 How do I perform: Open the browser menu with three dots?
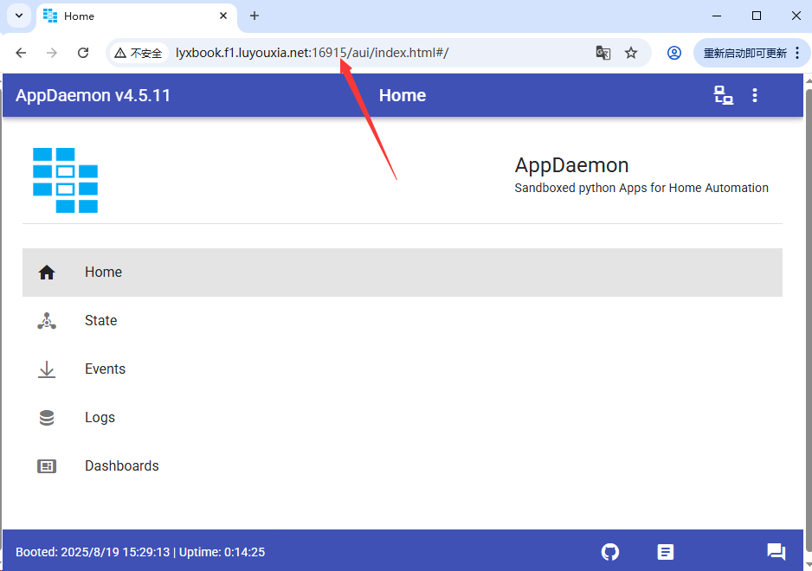tap(796, 53)
